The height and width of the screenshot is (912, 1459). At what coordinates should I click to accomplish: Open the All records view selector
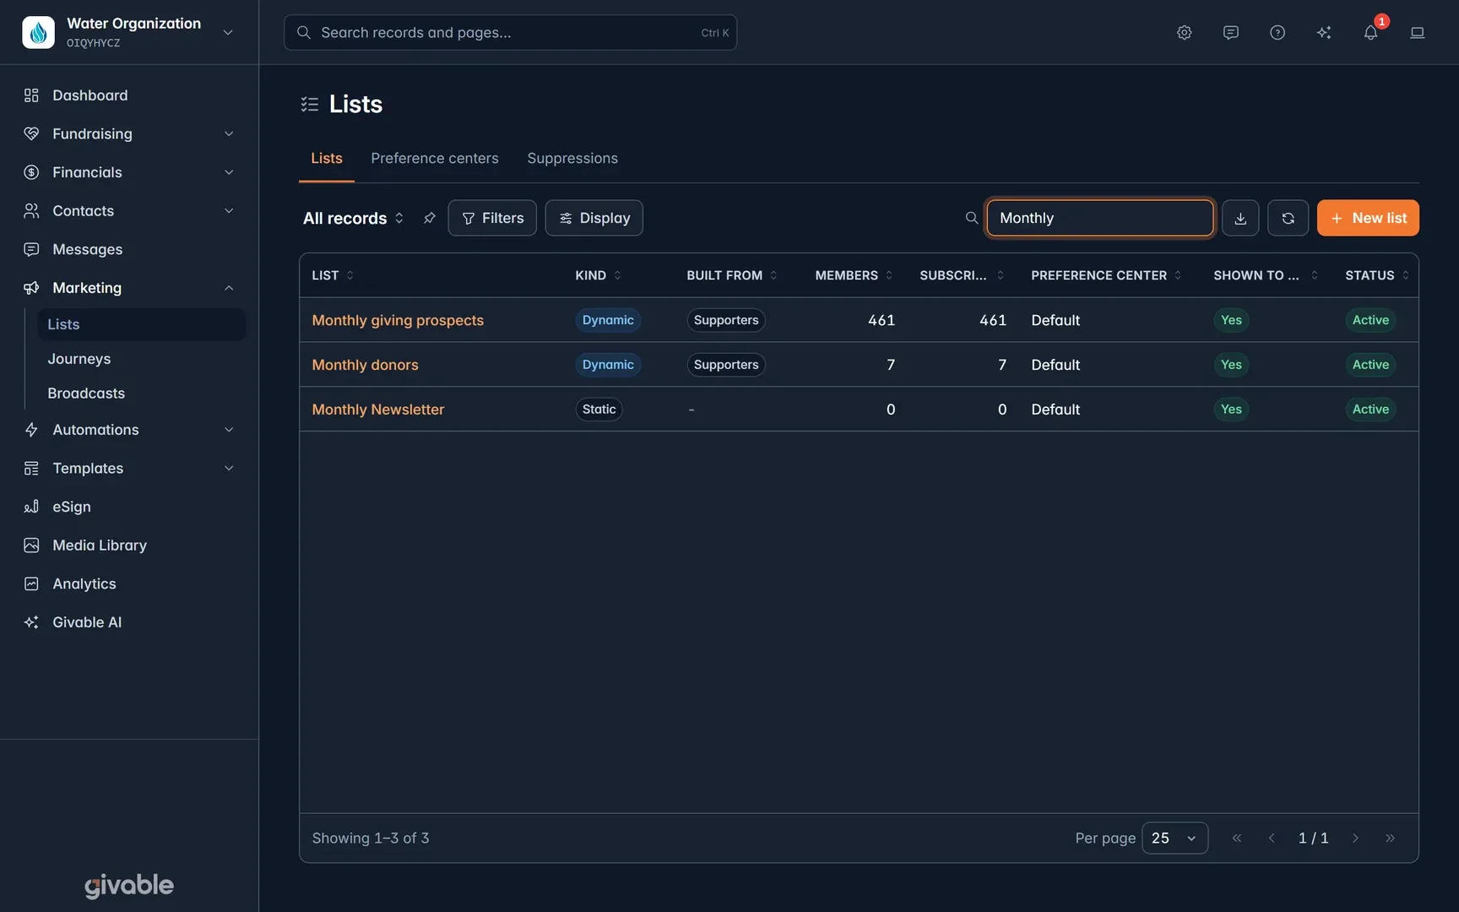point(353,218)
